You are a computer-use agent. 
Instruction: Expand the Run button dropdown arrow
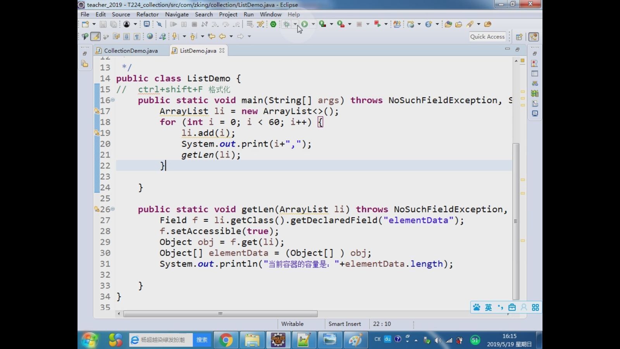313,24
